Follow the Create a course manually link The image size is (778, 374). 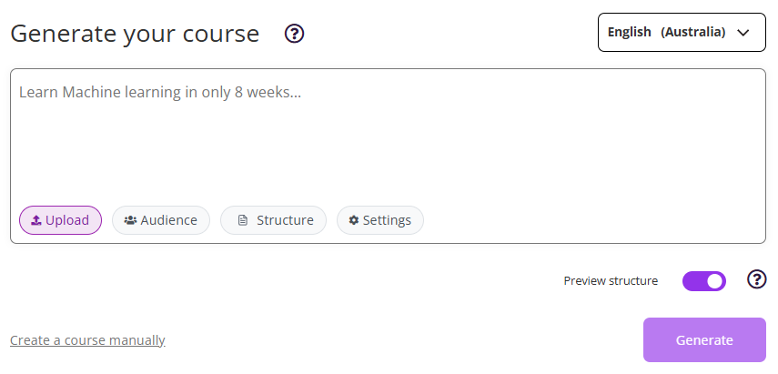[87, 340]
